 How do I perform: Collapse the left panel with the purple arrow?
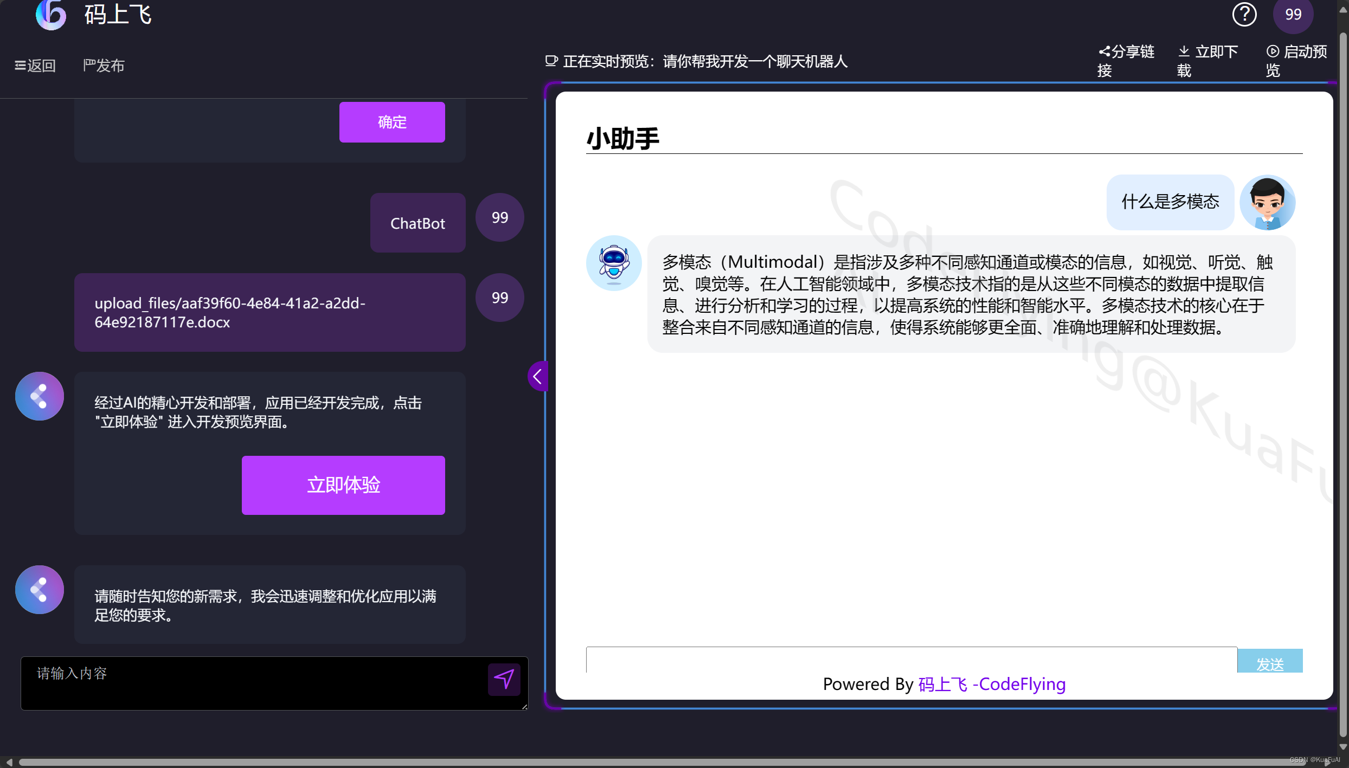coord(537,376)
